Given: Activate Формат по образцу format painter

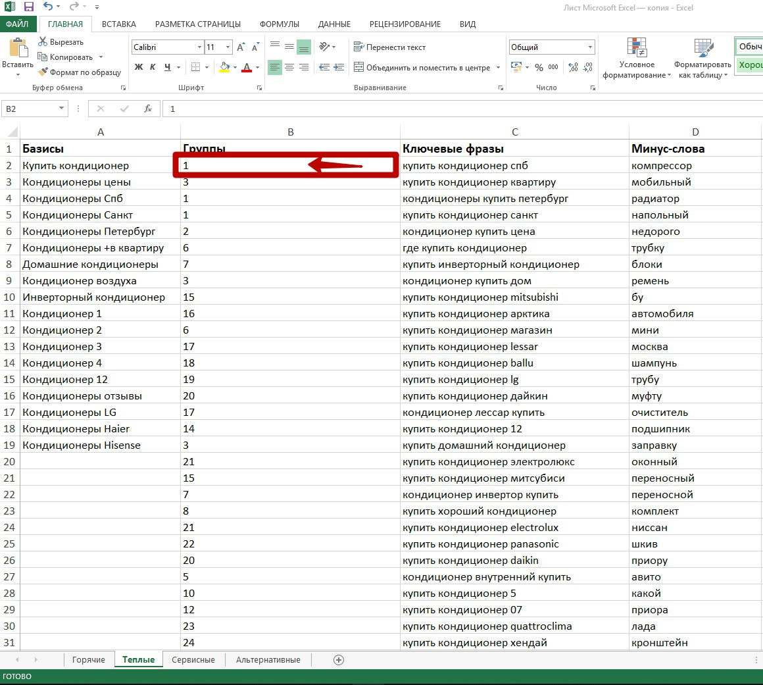Looking at the screenshot, I should point(80,72).
